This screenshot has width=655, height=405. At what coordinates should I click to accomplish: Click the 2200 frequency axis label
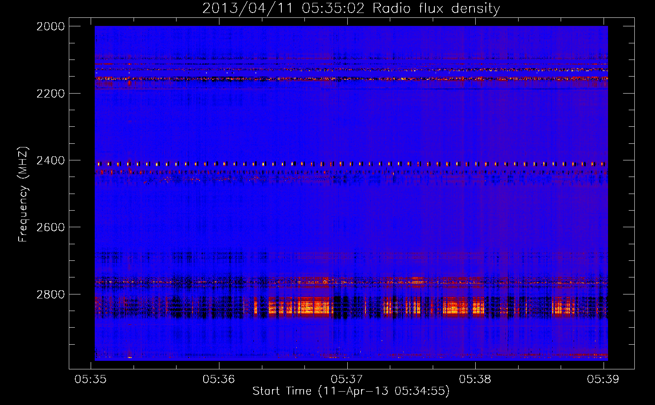click(x=51, y=94)
